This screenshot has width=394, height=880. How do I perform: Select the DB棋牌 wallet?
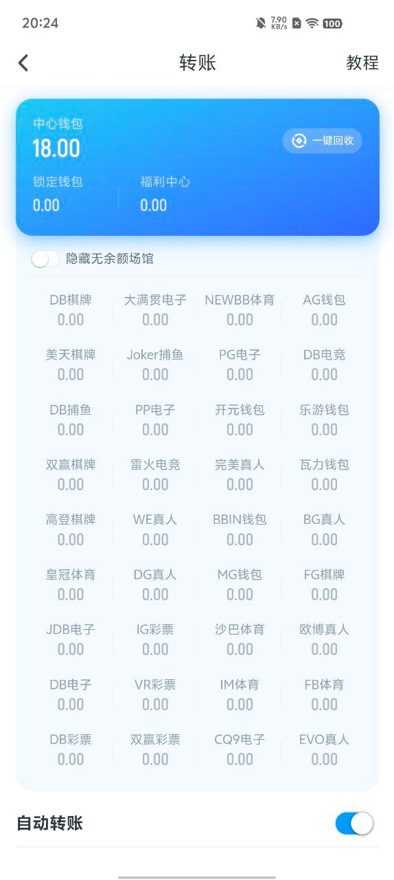pyautogui.click(x=71, y=309)
